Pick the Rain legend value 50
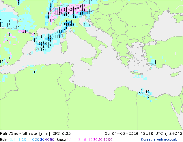 (x=52, y=140)
